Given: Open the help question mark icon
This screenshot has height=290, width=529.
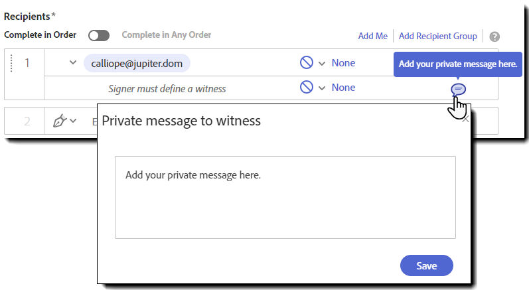Looking at the screenshot, I should tap(494, 36).
